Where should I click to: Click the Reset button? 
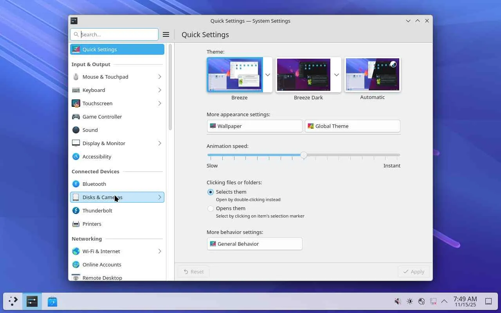[193, 272]
